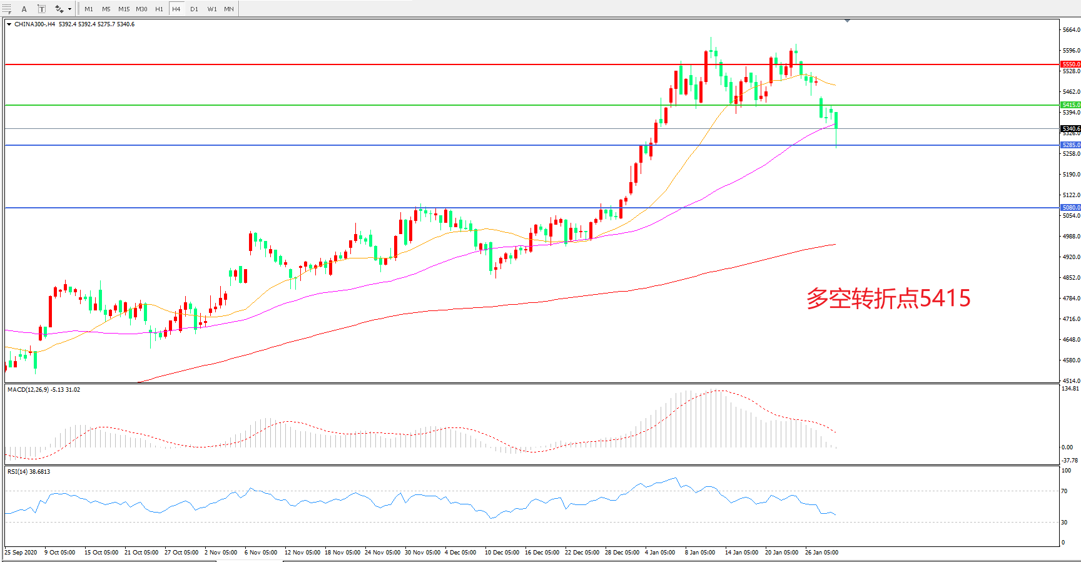
Task: Open the Arrows tool dropdown arrow
Action: [69, 9]
